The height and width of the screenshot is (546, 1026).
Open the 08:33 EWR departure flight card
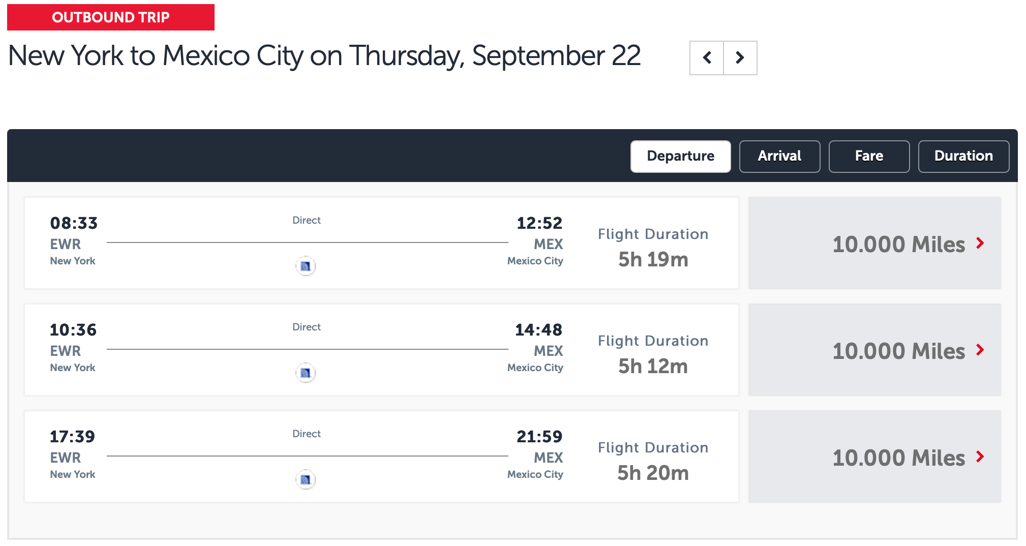coord(381,243)
